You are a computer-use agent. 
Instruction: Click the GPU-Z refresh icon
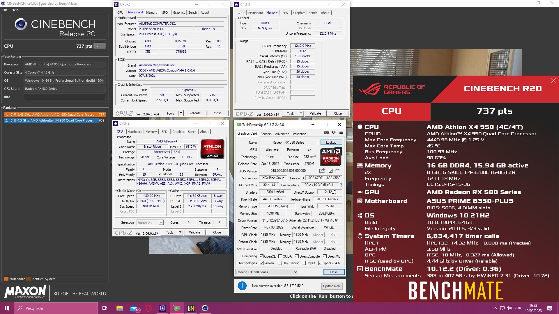coord(334,132)
